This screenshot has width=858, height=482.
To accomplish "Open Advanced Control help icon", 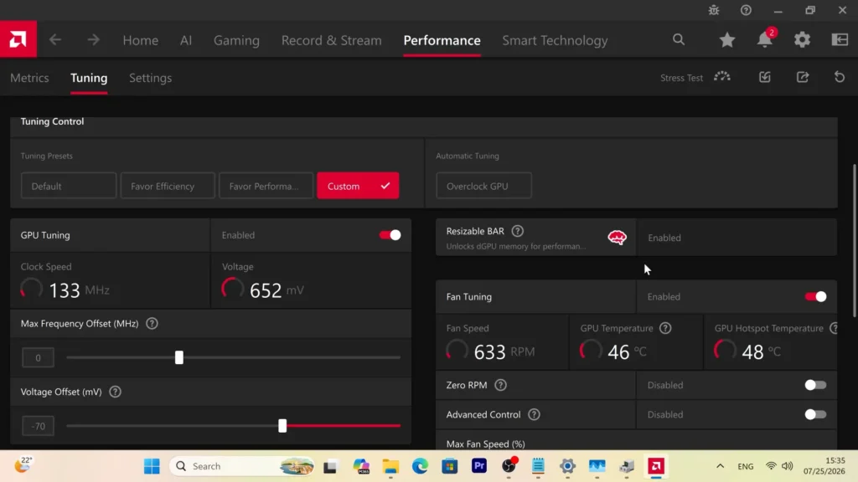I will coord(534,414).
